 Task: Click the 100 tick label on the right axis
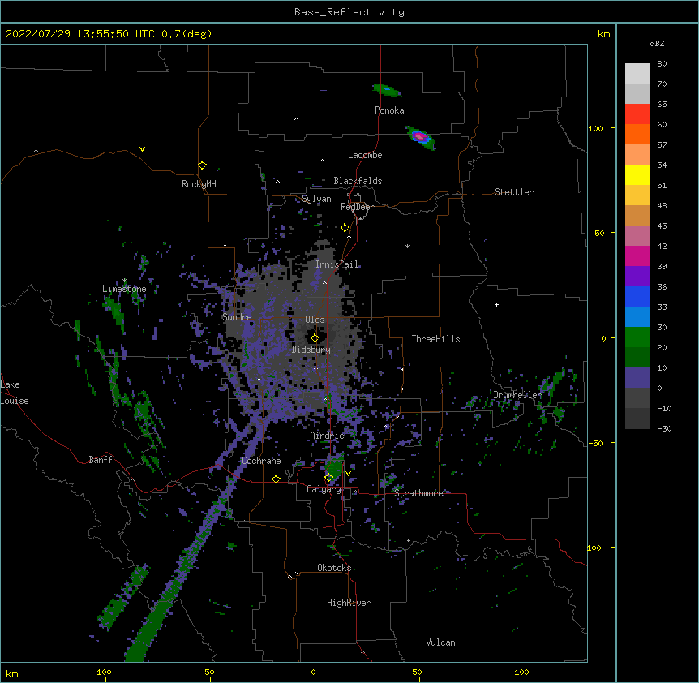tap(595, 128)
